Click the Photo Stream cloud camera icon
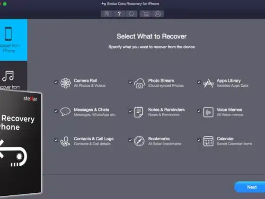This screenshot has height=199, width=265. 140,83
